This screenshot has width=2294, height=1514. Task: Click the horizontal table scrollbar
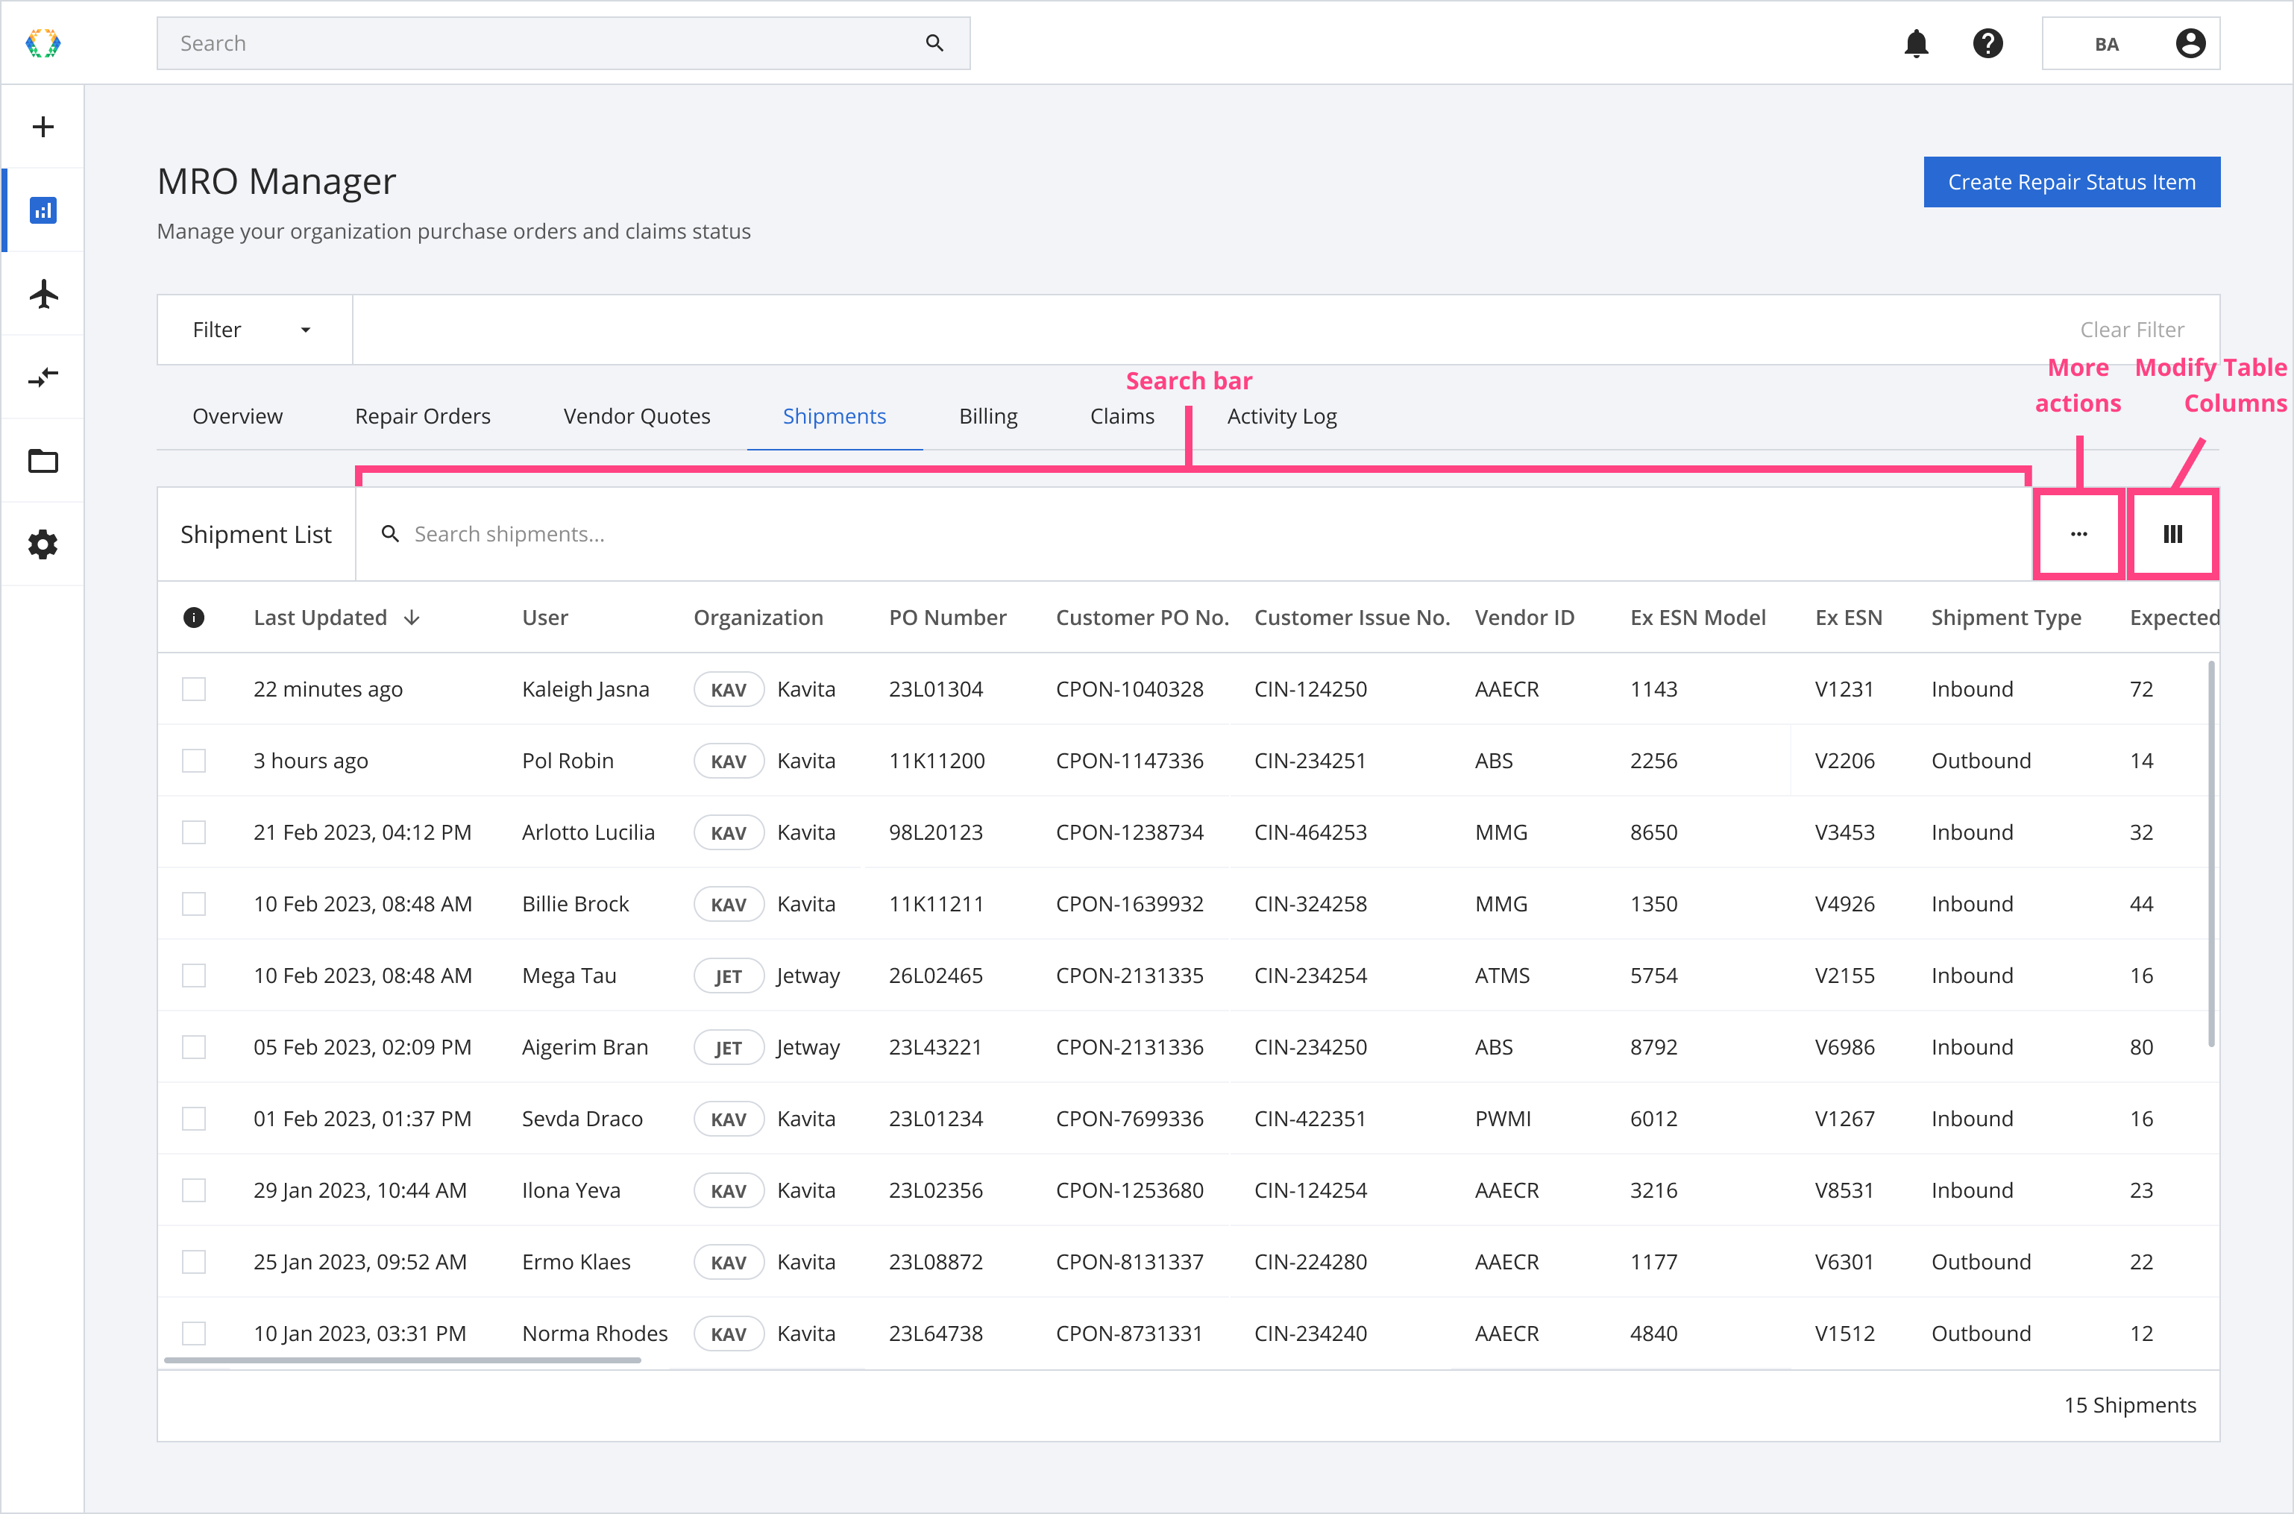[403, 1360]
